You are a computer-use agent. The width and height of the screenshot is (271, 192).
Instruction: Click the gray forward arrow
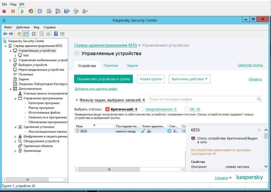point(11,34)
